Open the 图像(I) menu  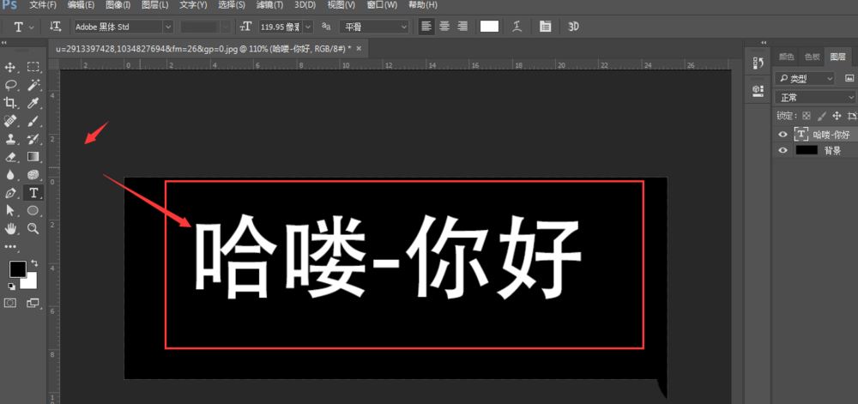(x=118, y=5)
